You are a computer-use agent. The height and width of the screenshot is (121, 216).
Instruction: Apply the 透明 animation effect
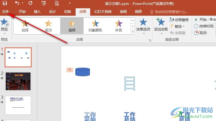point(72,26)
